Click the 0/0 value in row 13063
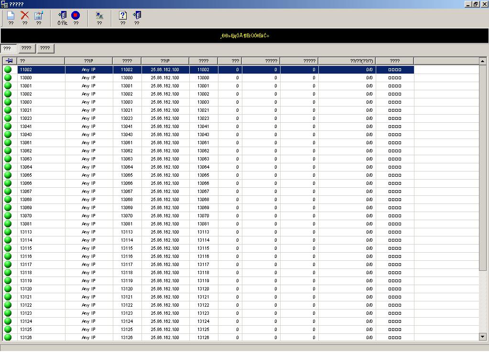Screen dimensions: 489x352 pyautogui.click(x=369, y=159)
